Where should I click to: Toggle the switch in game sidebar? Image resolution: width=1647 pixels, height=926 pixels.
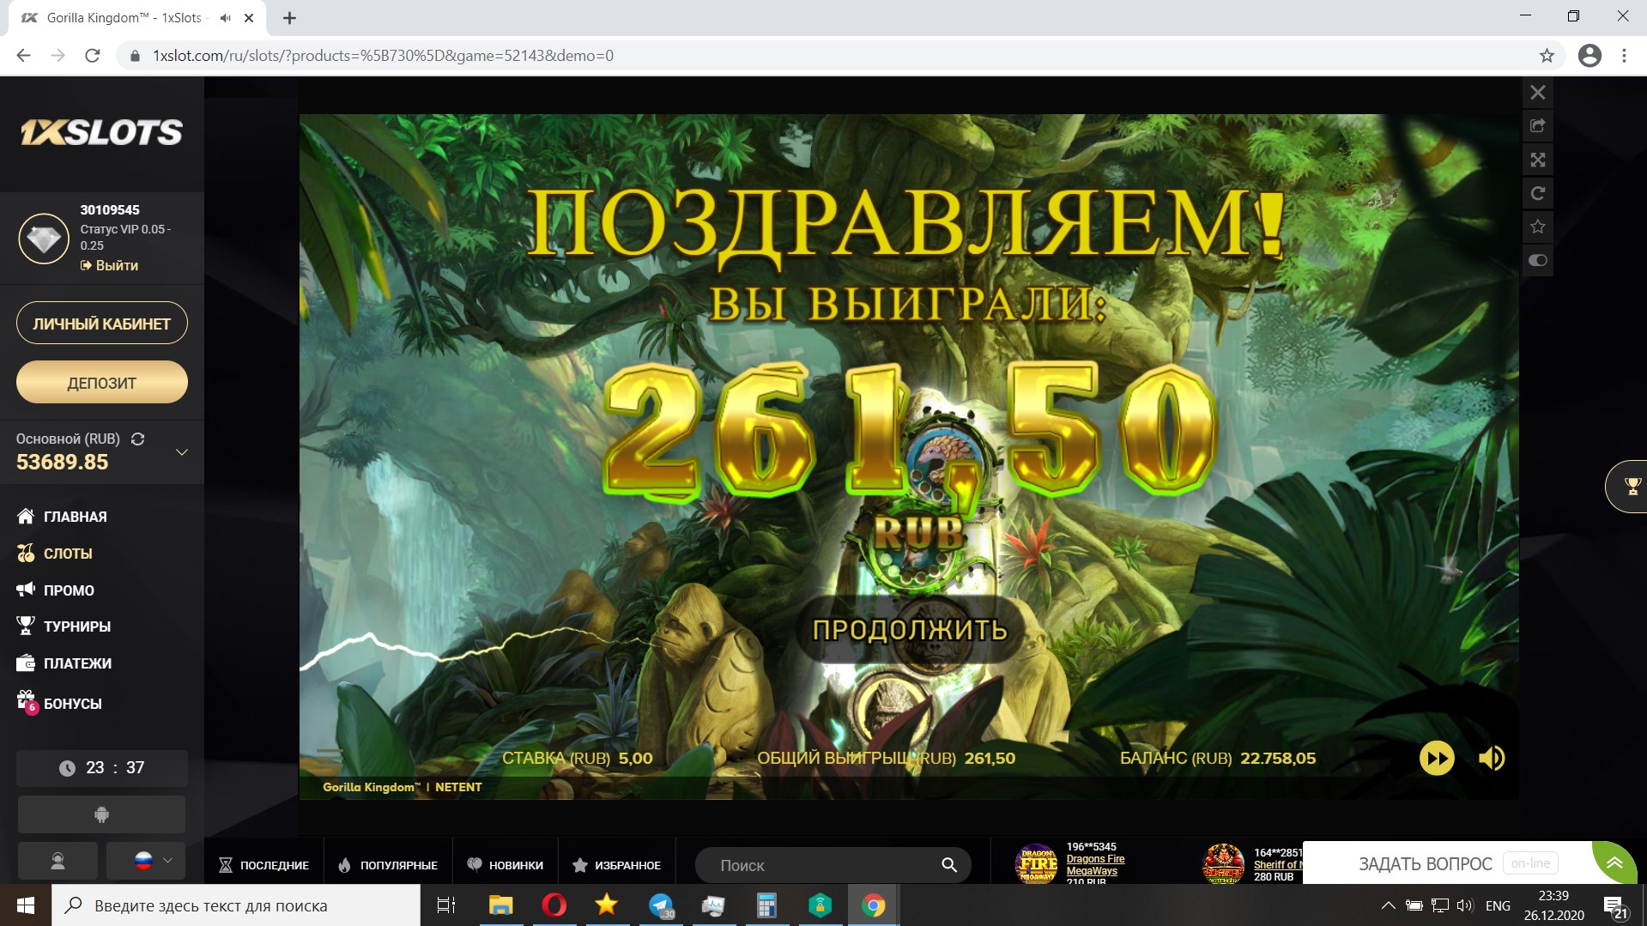(1537, 260)
